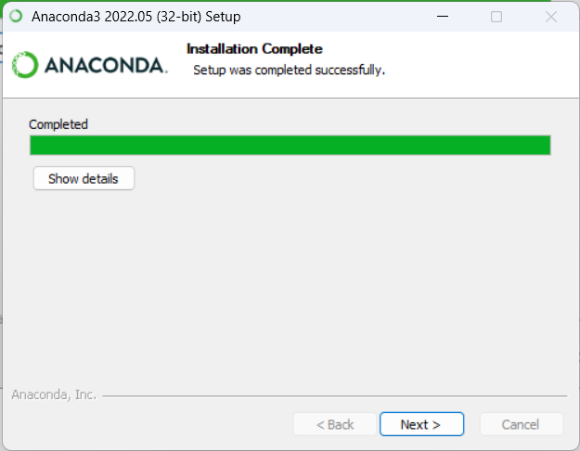Click the greyed-out Cancel button

pos(522,424)
